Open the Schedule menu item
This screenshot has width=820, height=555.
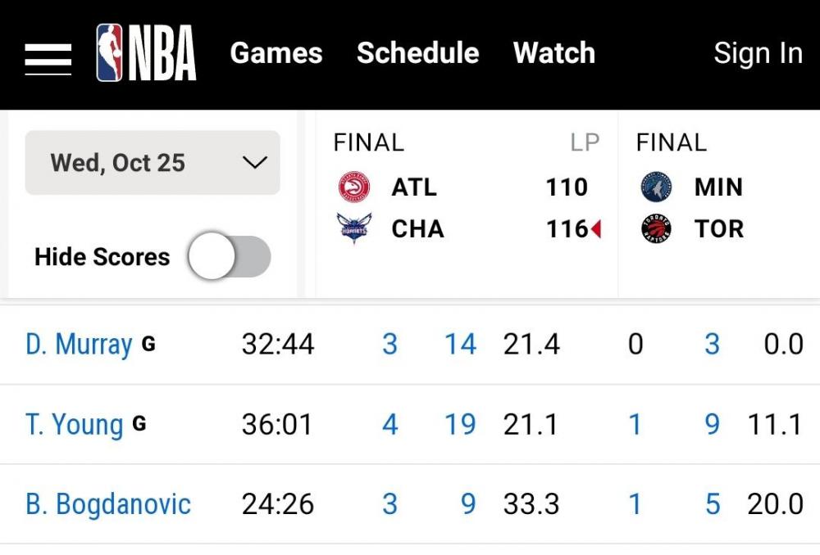417,53
